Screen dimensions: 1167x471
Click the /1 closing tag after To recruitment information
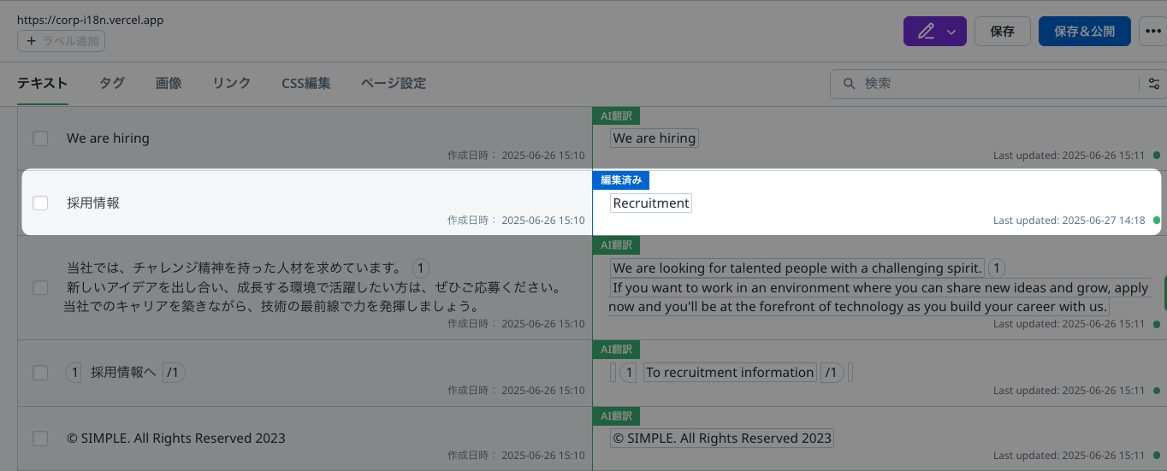tap(832, 373)
